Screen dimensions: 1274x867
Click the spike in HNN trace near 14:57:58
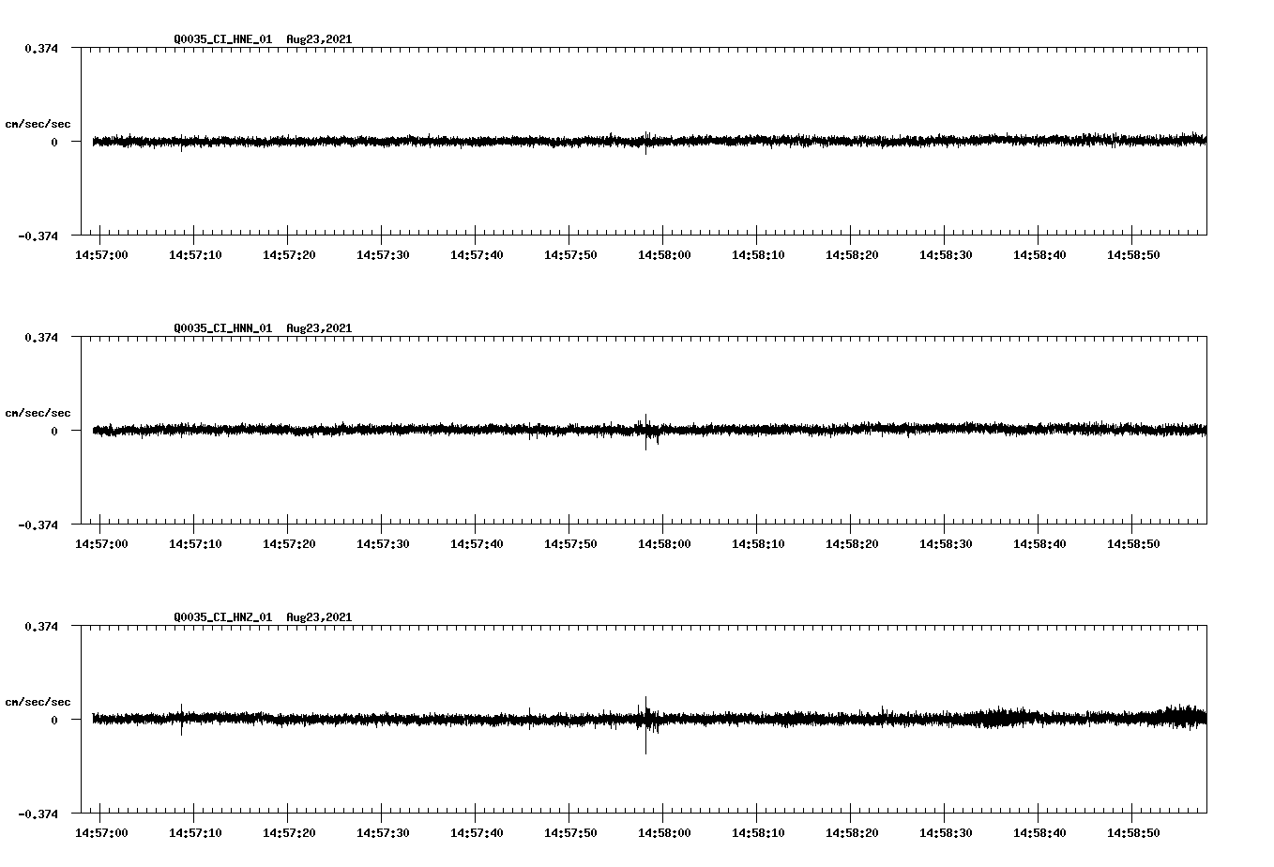click(x=645, y=433)
